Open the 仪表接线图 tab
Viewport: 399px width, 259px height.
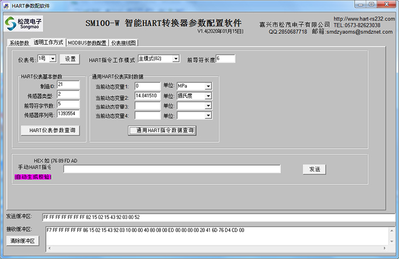[124, 43]
